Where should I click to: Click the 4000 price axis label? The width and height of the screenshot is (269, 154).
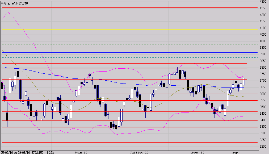coord(263,41)
